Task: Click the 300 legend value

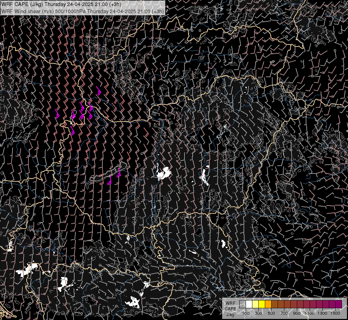Action: (x=258, y=313)
